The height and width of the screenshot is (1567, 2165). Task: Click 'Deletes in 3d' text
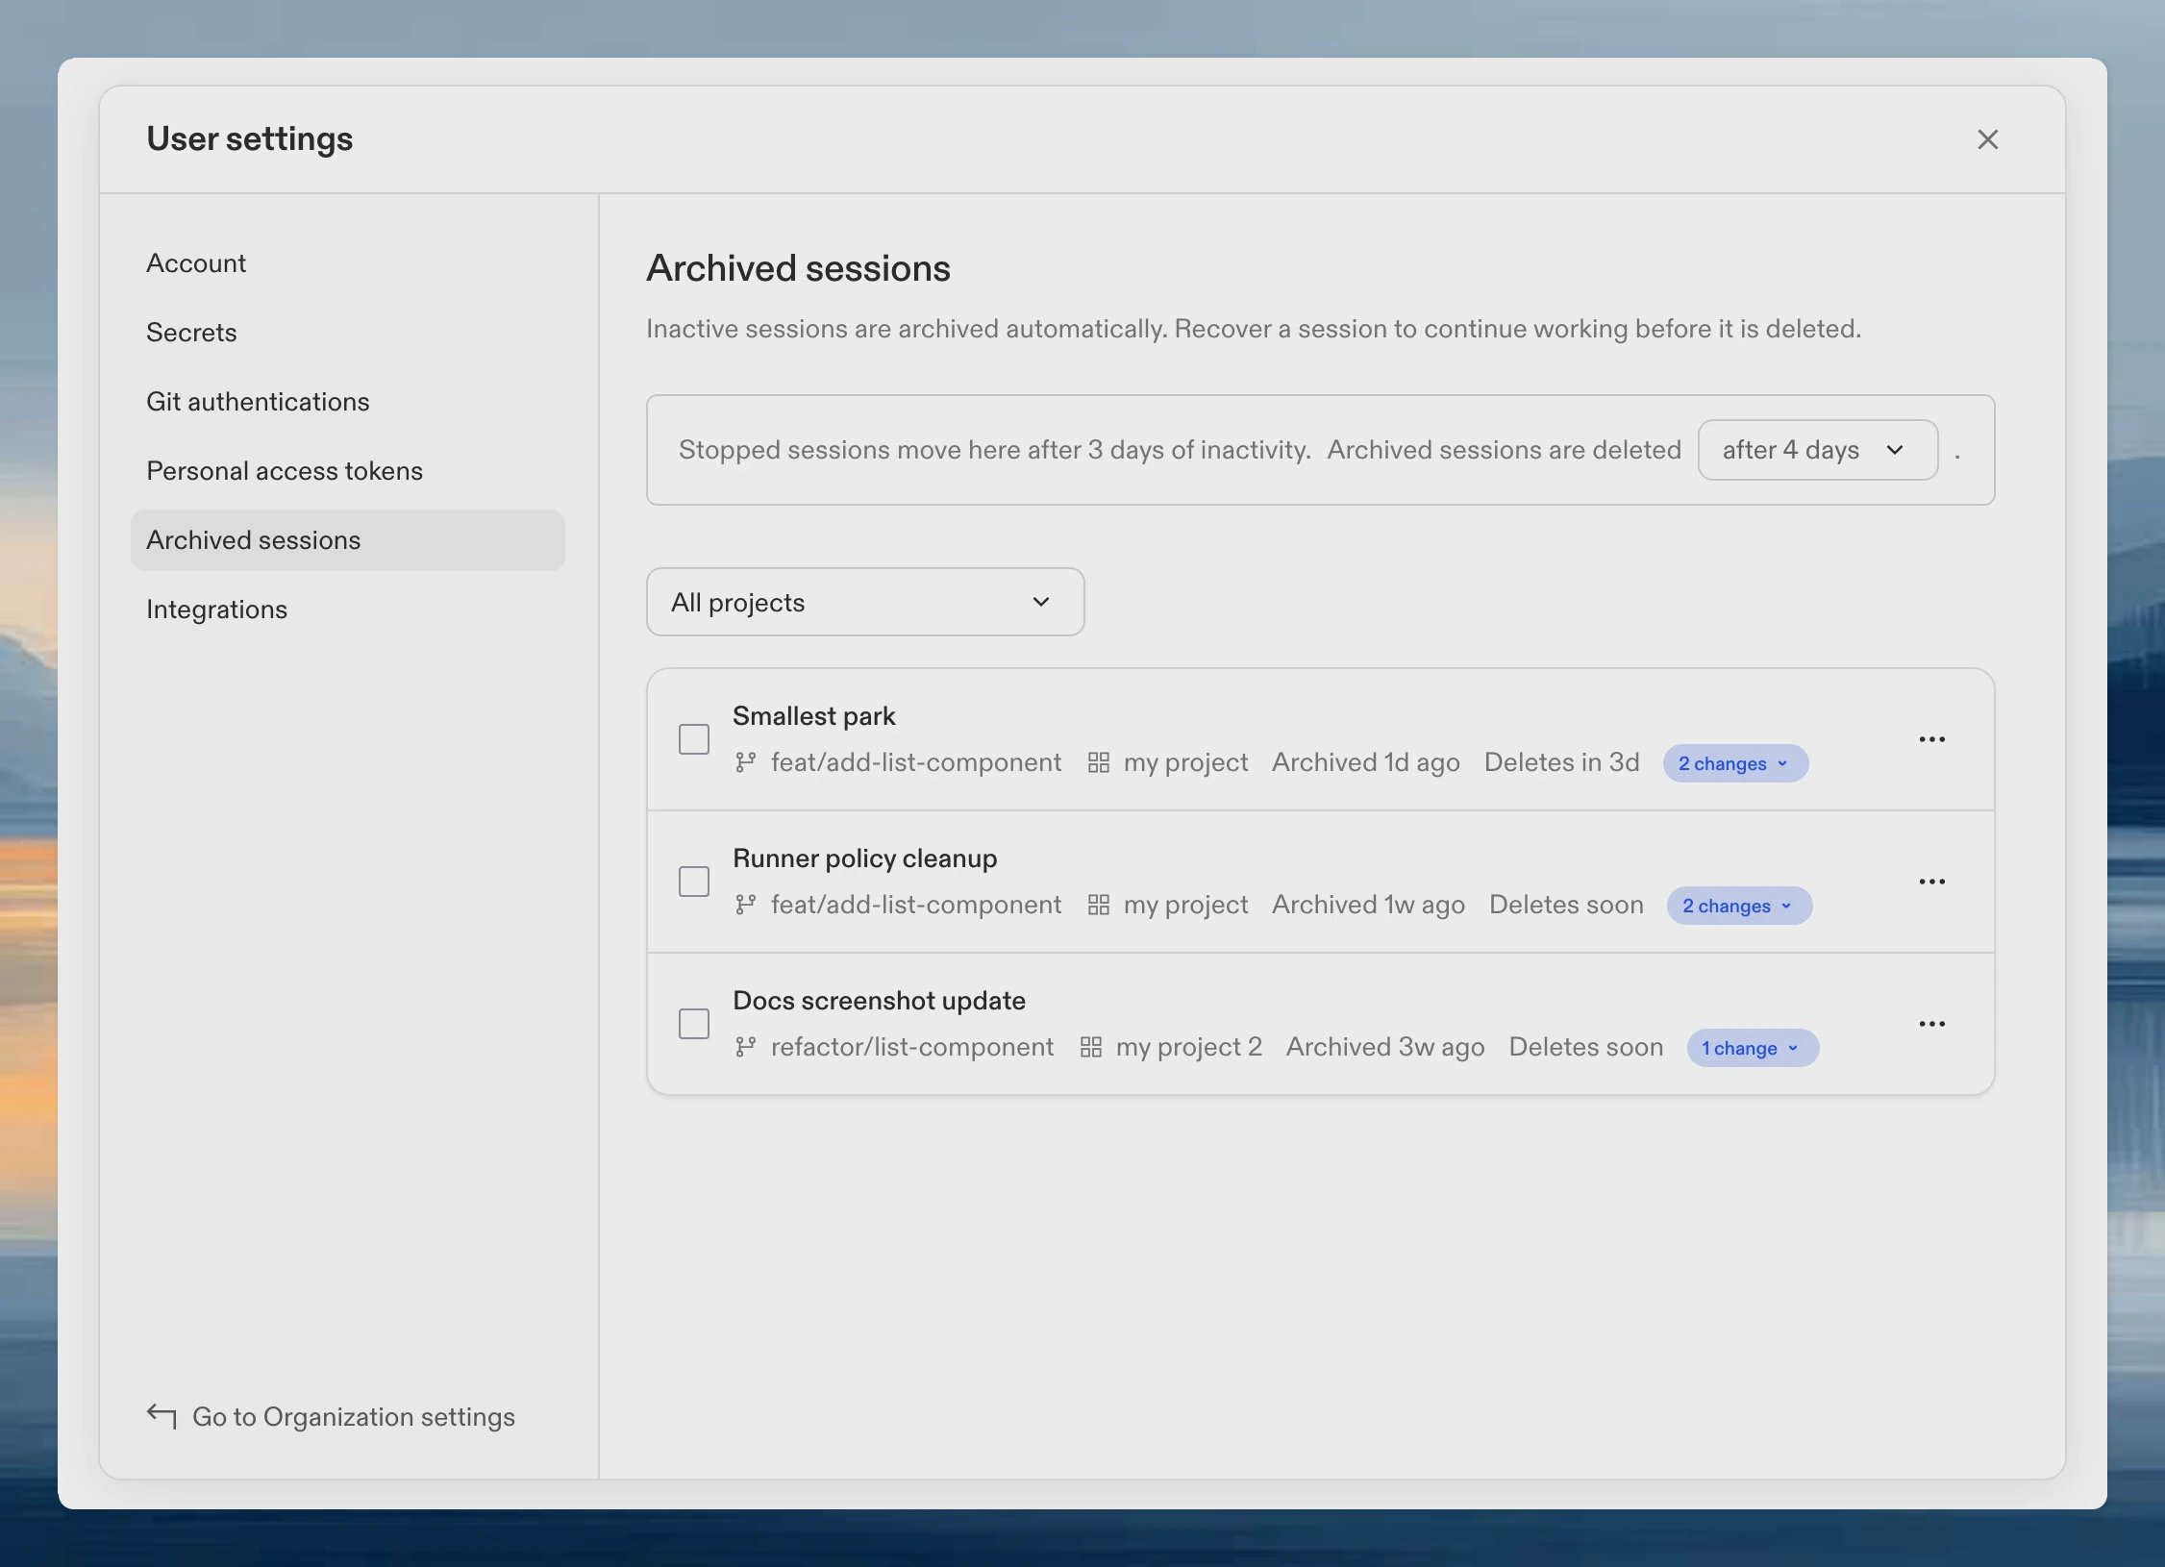pos(1562,762)
